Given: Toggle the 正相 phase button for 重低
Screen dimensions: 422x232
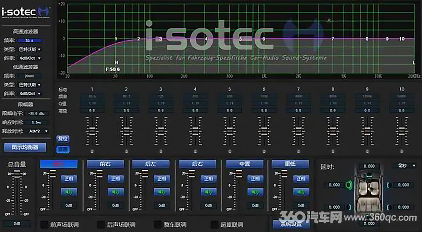Looking at the screenshot, I should (x=301, y=179).
